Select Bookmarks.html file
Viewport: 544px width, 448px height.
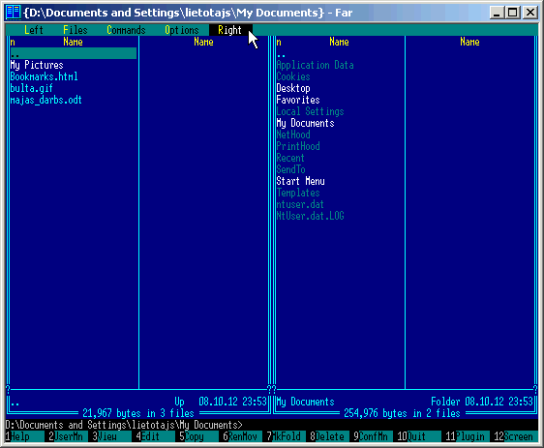pyautogui.click(x=45, y=76)
